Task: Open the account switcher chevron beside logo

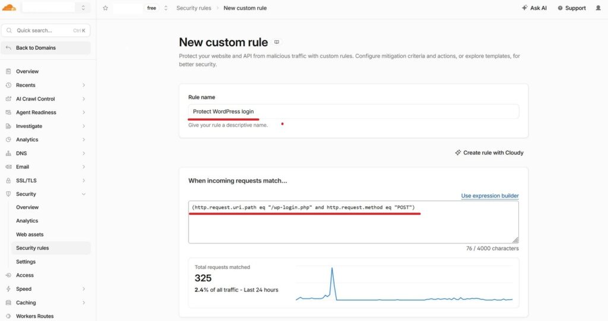Action: tap(83, 8)
